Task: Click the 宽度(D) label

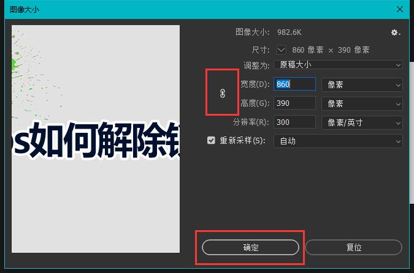Action: click(255, 84)
